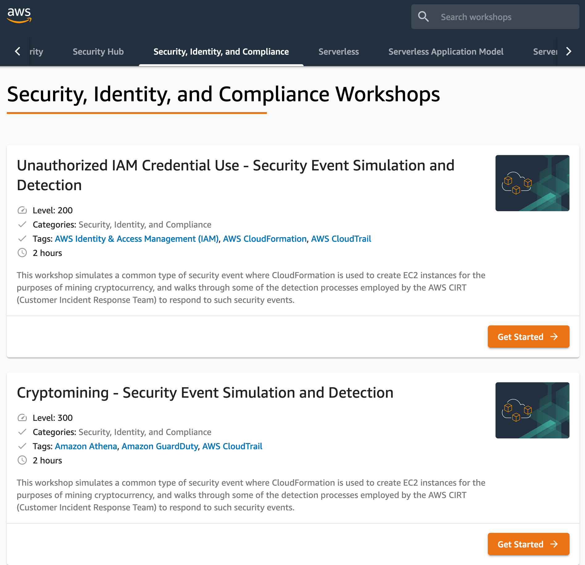Click Categories text in Cryptomining card
The height and width of the screenshot is (565, 585).
pyautogui.click(x=122, y=432)
